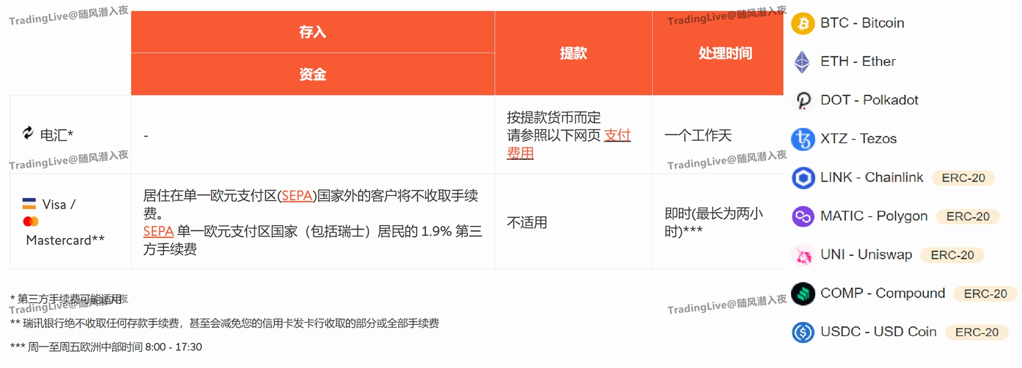The width and height of the screenshot is (1022, 368).
Task: Click the wire transfer arrows icon
Action: (28, 133)
